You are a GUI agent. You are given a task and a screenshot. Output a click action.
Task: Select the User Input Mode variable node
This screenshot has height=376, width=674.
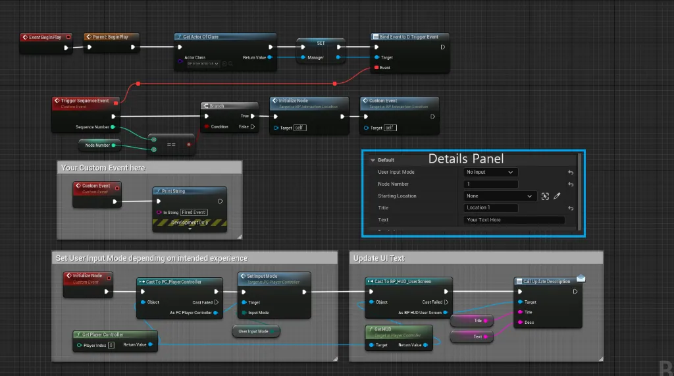click(x=256, y=331)
